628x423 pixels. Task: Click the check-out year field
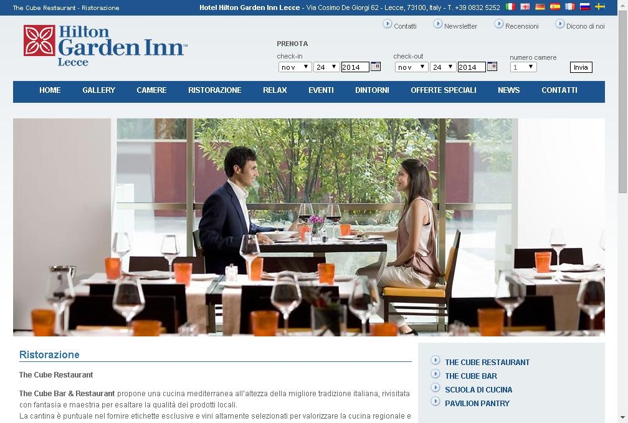tap(472, 67)
